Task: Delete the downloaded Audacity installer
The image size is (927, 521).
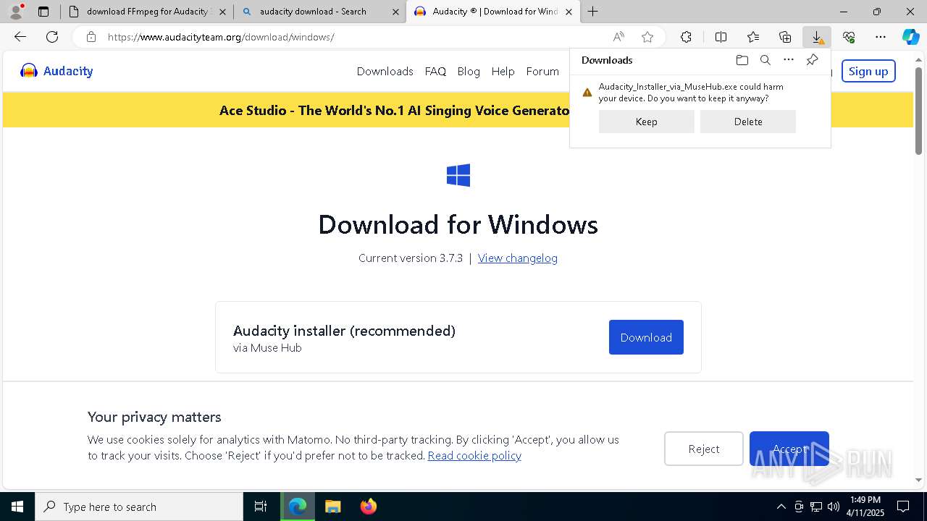Action: pos(748,122)
